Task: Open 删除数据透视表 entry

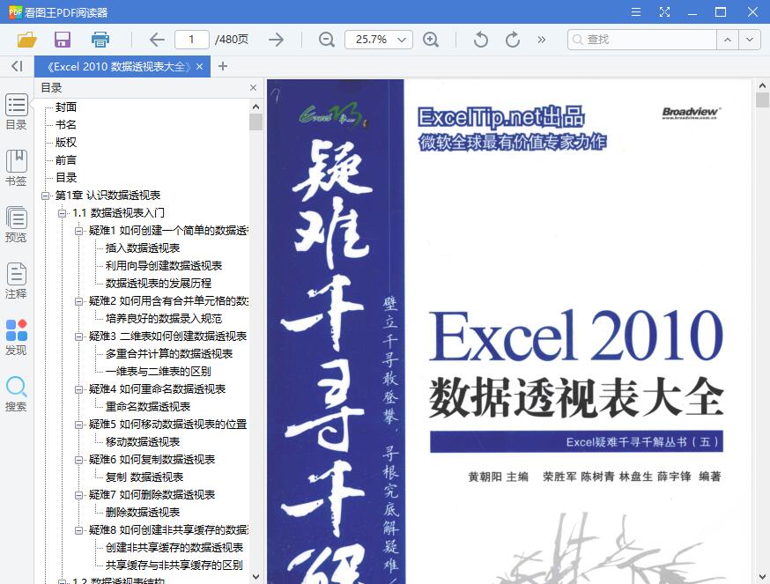Action: click(143, 513)
